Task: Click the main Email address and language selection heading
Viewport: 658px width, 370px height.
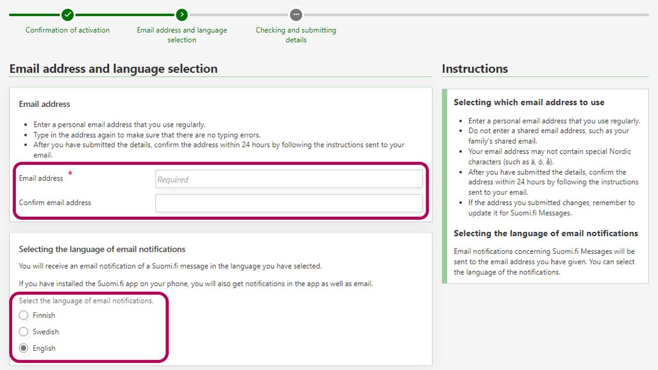Action: click(114, 69)
